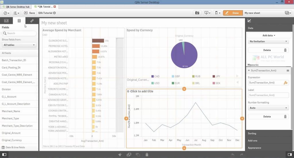Click left resize handle of line chart
294x158 pixels.
click(x=126, y=119)
